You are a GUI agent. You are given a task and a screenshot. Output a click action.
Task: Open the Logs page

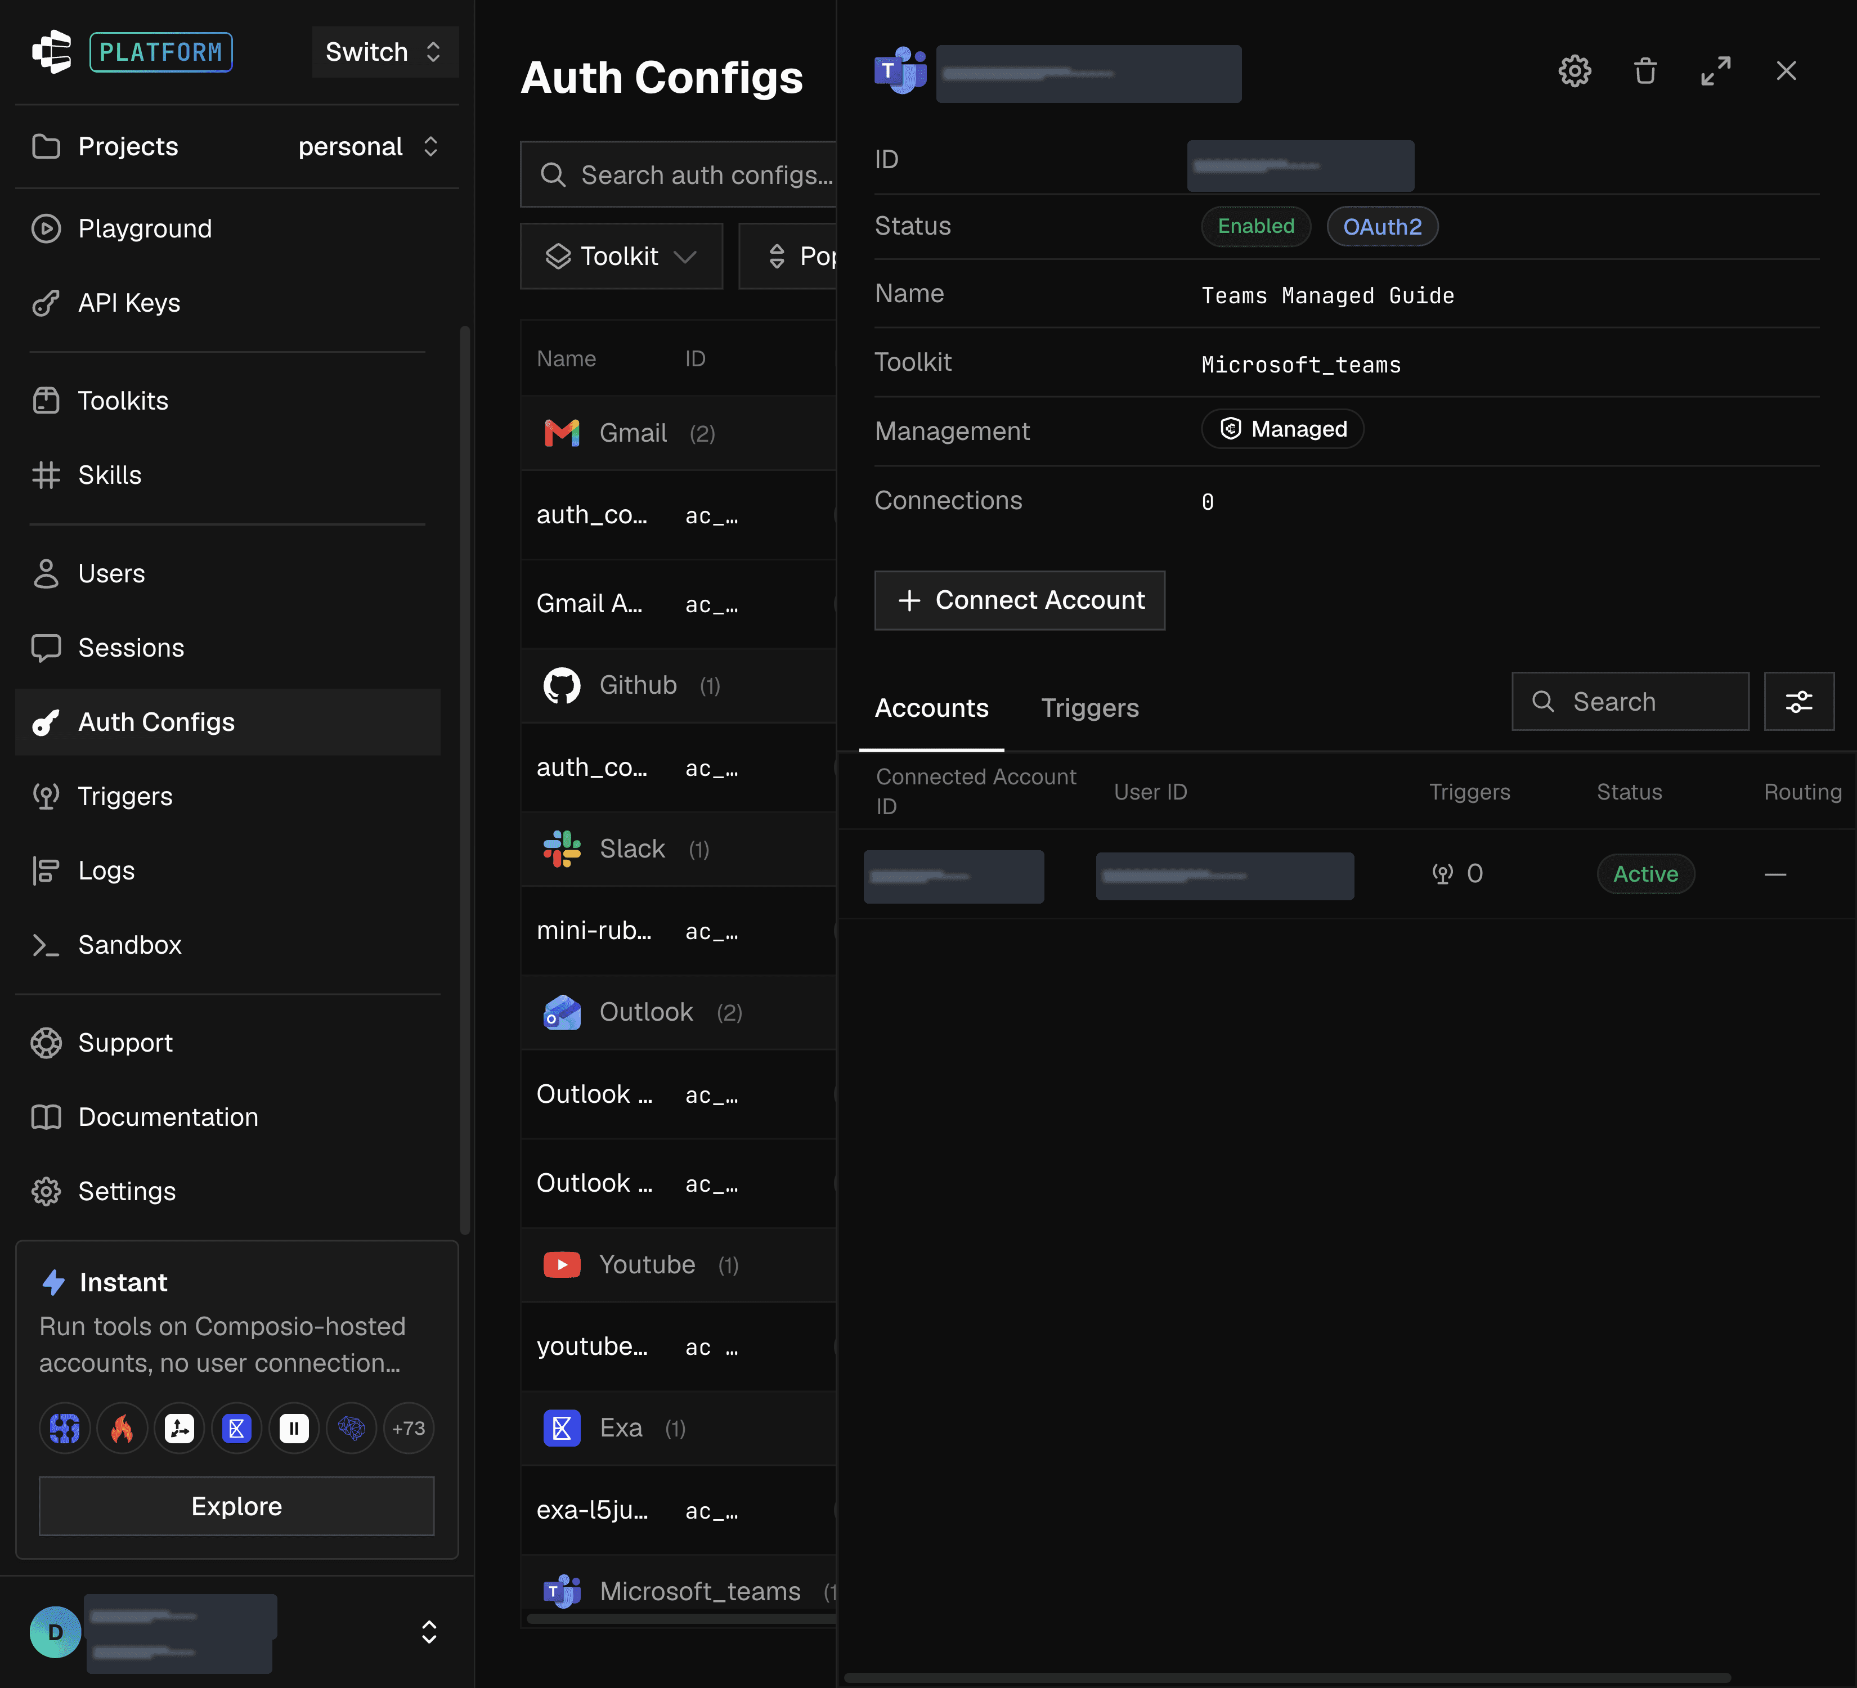227,870
